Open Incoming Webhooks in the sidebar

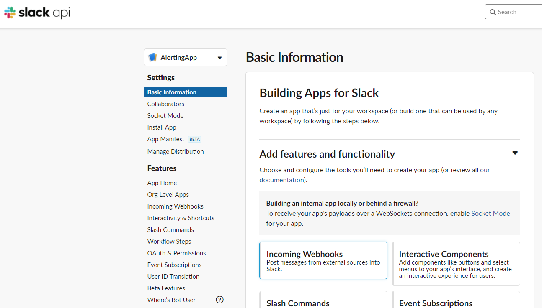click(175, 206)
